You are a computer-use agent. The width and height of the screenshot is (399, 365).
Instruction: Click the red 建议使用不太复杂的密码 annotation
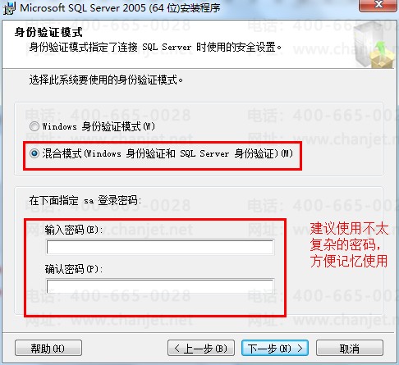pos(349,245)
